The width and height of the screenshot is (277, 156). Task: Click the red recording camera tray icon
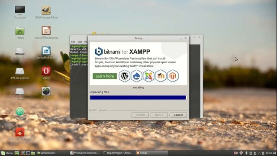pyautogui.click(x=236, y=153)
